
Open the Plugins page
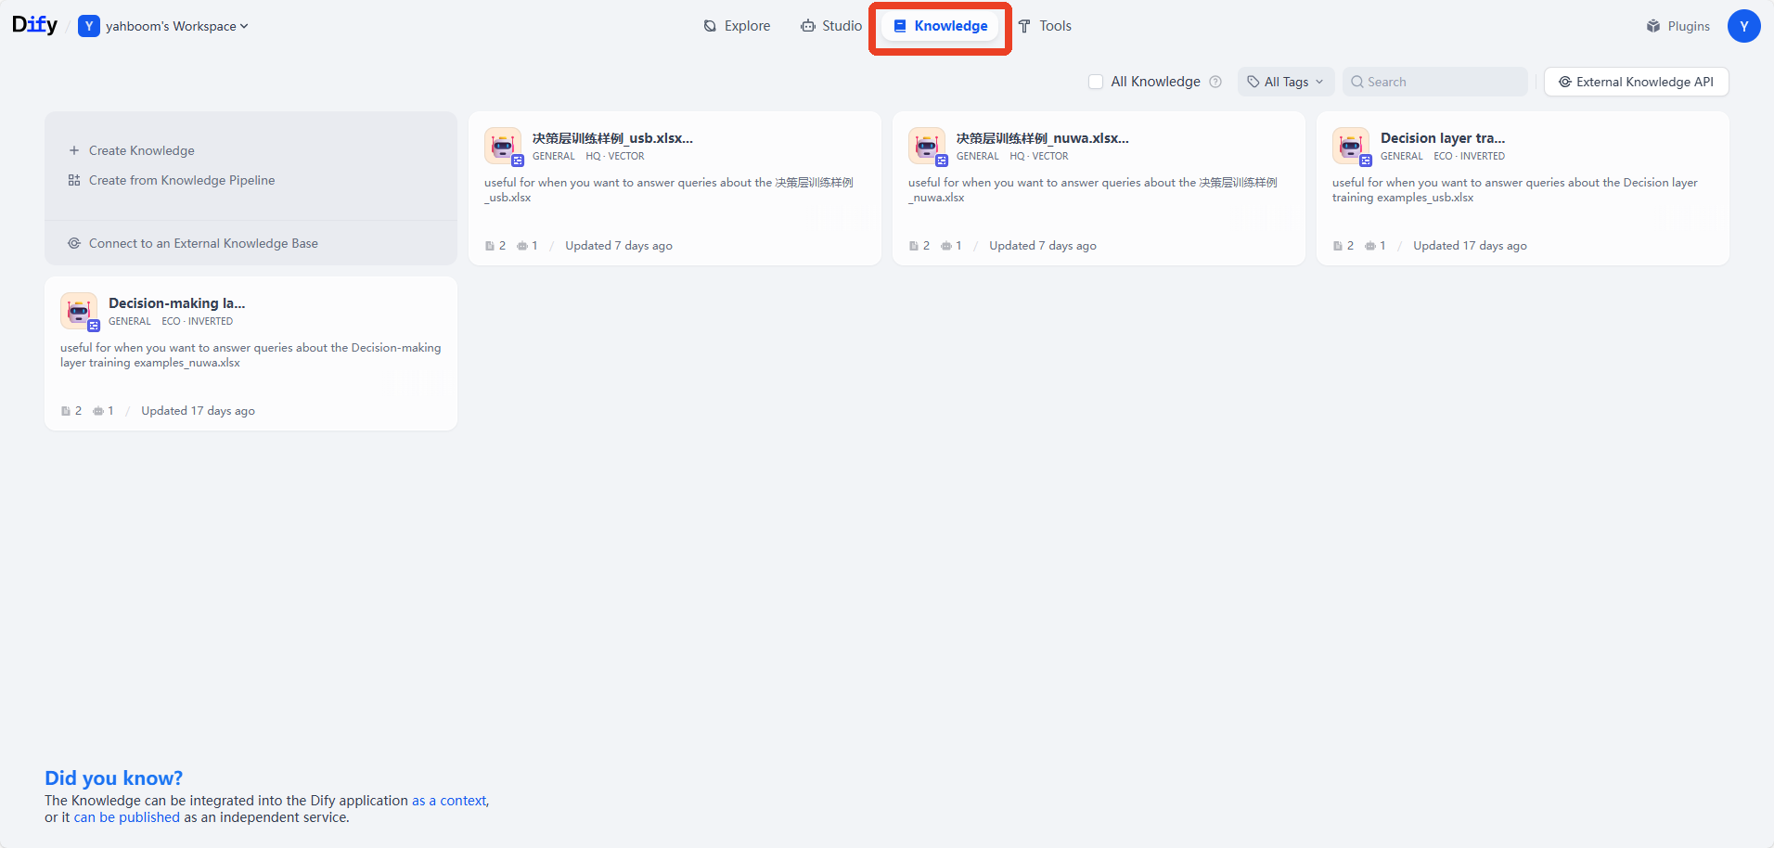point(1678,26)
